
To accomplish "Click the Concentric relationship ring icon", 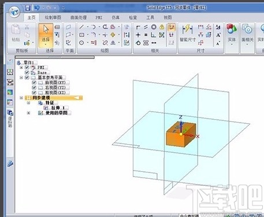I will click(154, 27).
